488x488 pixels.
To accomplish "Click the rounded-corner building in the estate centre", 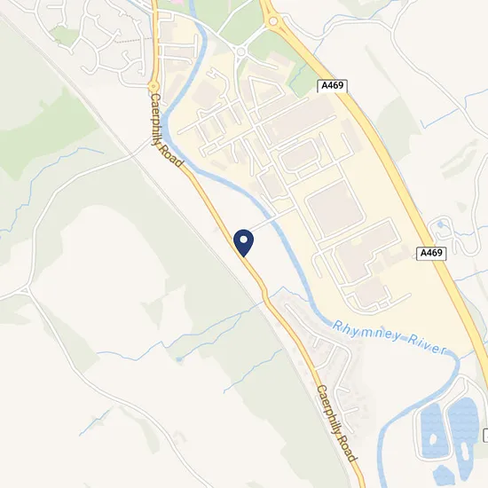I will (299, 156).
